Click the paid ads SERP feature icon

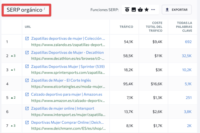click(127, 10)
